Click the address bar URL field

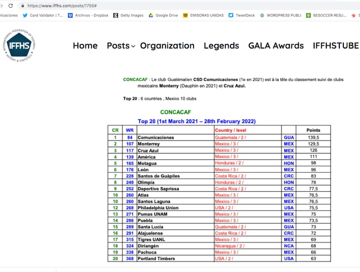coord(188,6)
